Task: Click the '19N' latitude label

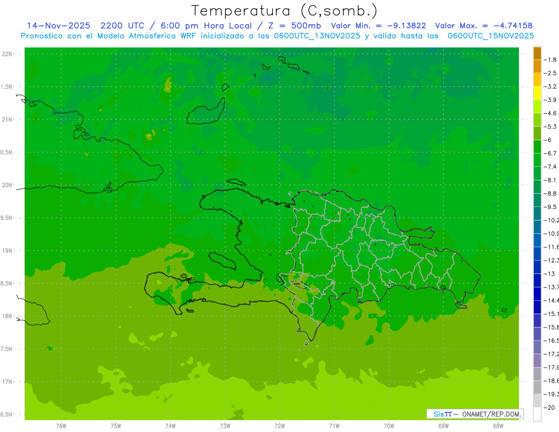Action: point(7,251)
